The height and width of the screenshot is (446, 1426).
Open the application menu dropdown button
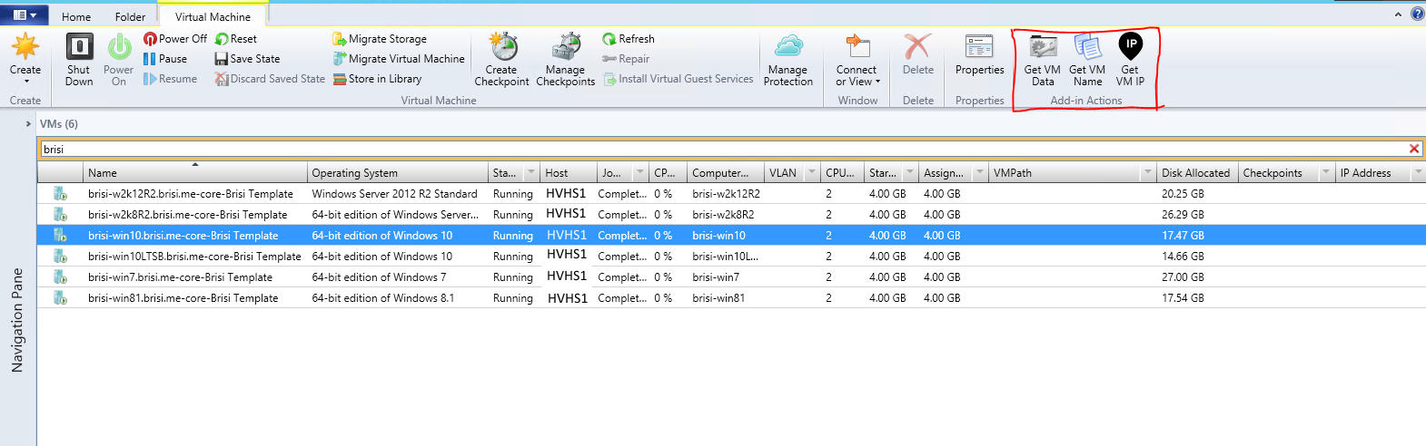(x=25, y=15)
